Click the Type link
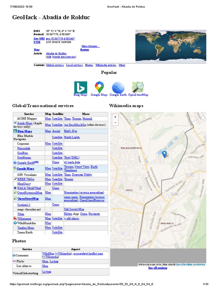 [x=37, y=50]
